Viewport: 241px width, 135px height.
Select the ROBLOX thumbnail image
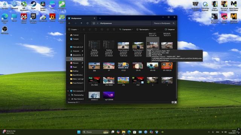click(x=123, y=66)
